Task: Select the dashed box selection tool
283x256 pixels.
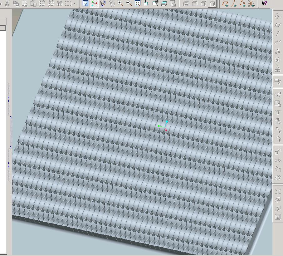Action: pos(68,3)
